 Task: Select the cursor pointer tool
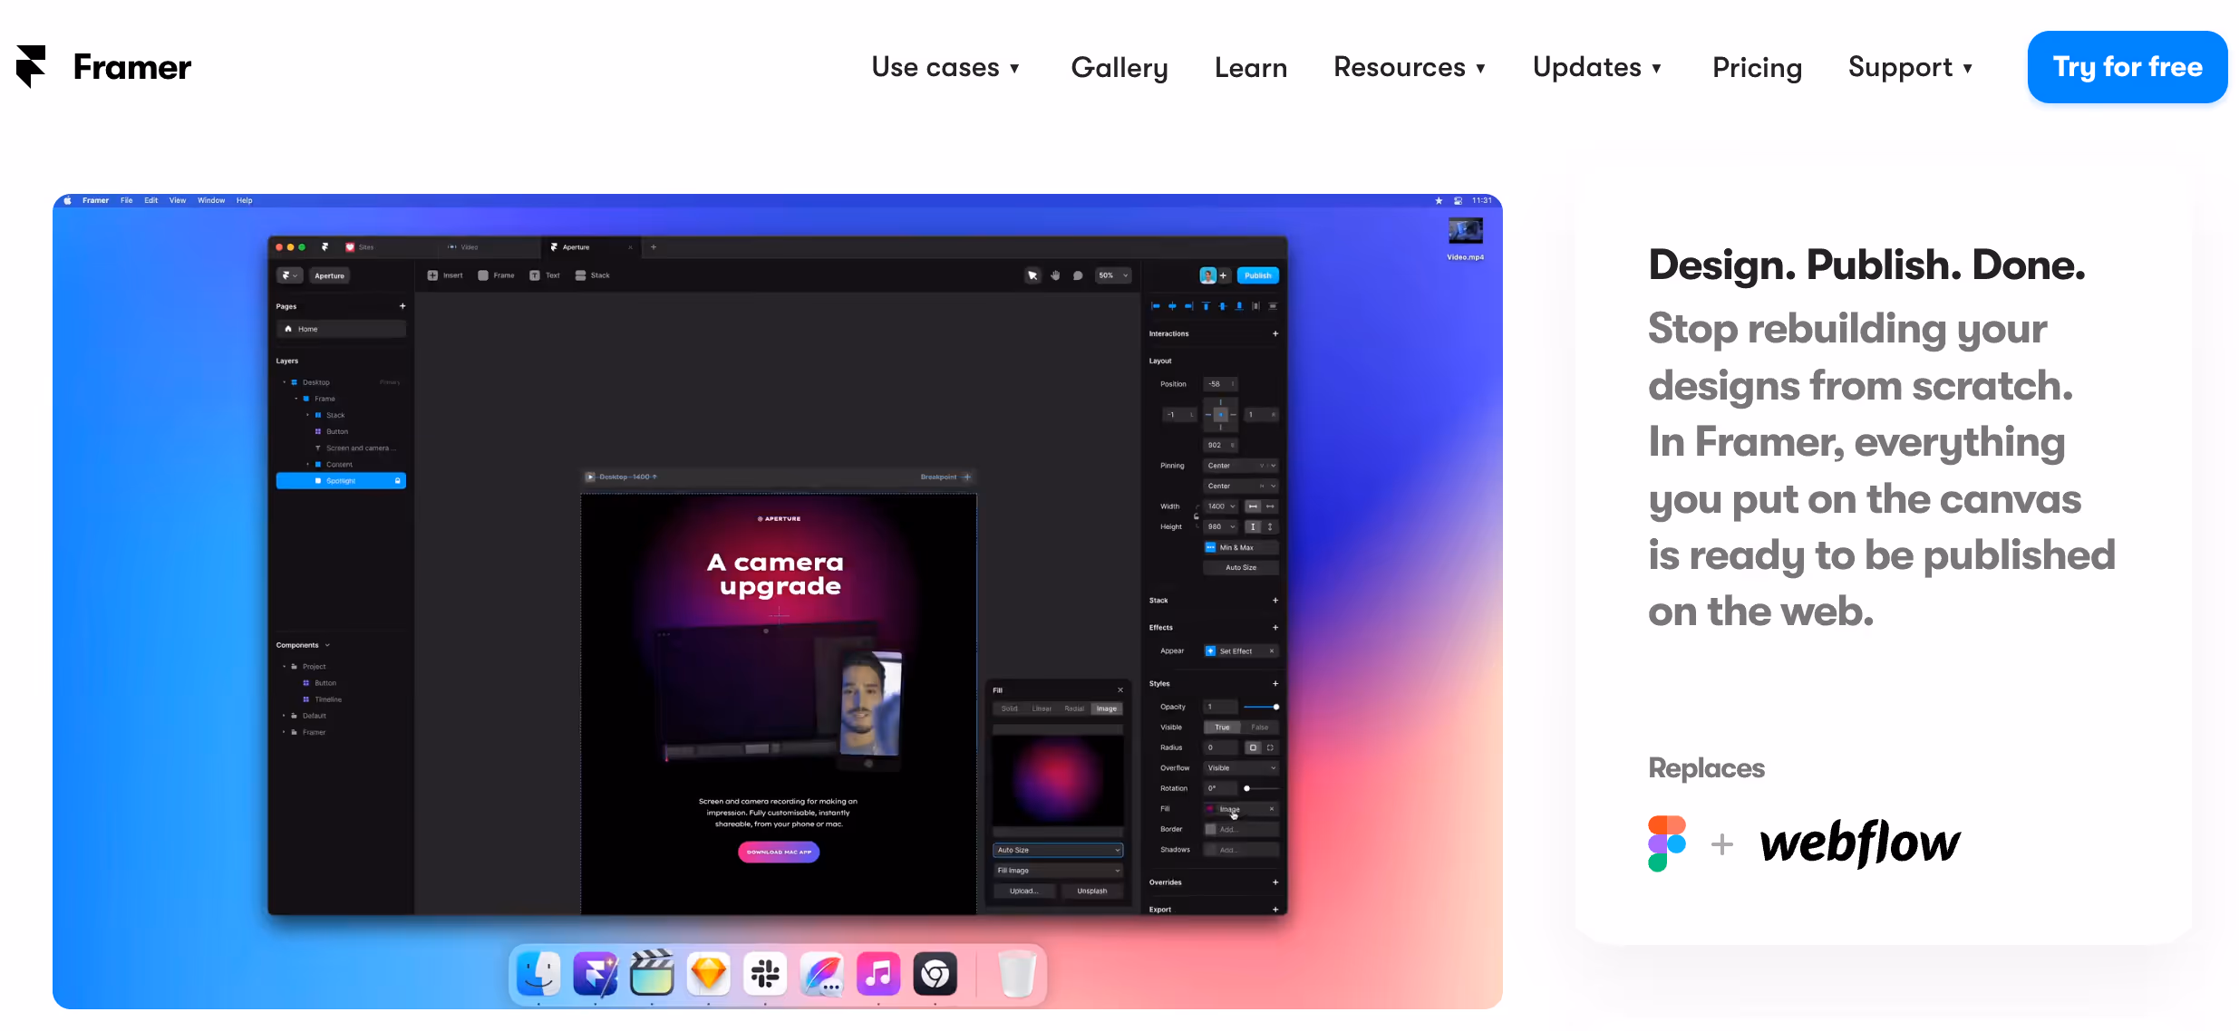pos(1032,275)
